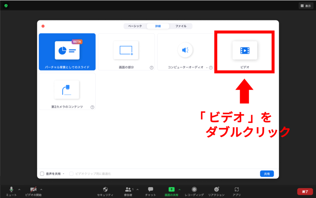Open the チャット panel
Screen dimensions: 316x198
pos(151,191)
